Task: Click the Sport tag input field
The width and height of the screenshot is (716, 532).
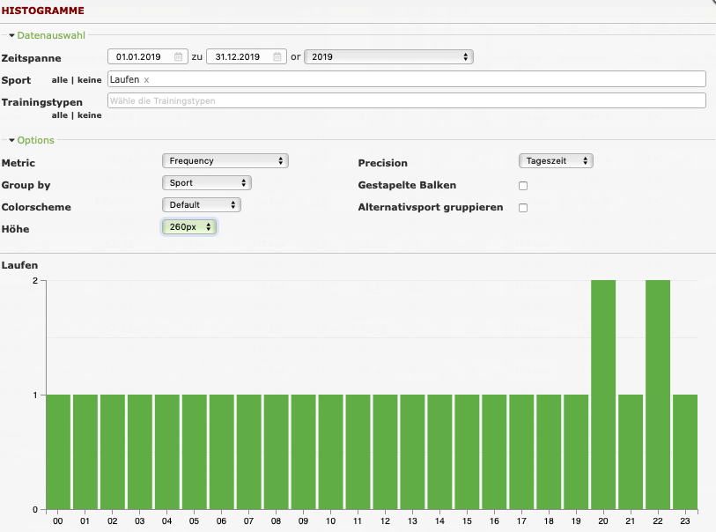Action: [407, 79]
